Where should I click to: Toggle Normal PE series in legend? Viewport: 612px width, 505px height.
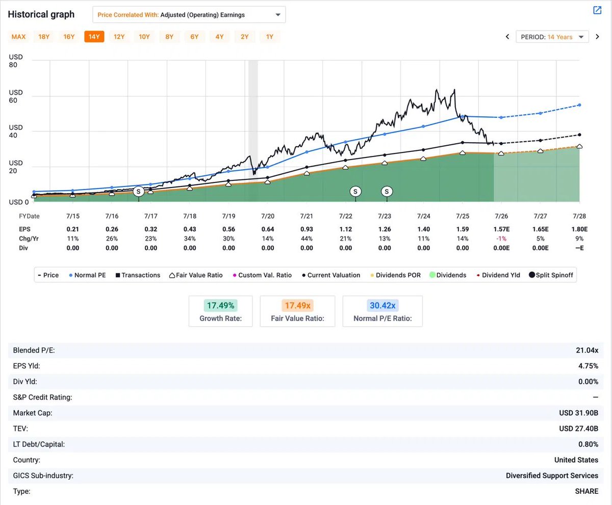(x=86, y=275)
